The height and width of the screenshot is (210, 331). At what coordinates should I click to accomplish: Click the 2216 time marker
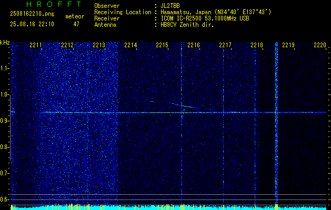[194, 45]
